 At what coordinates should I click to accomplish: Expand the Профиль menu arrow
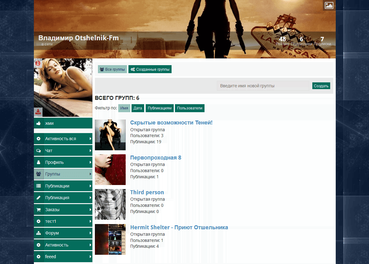[90, 162]
